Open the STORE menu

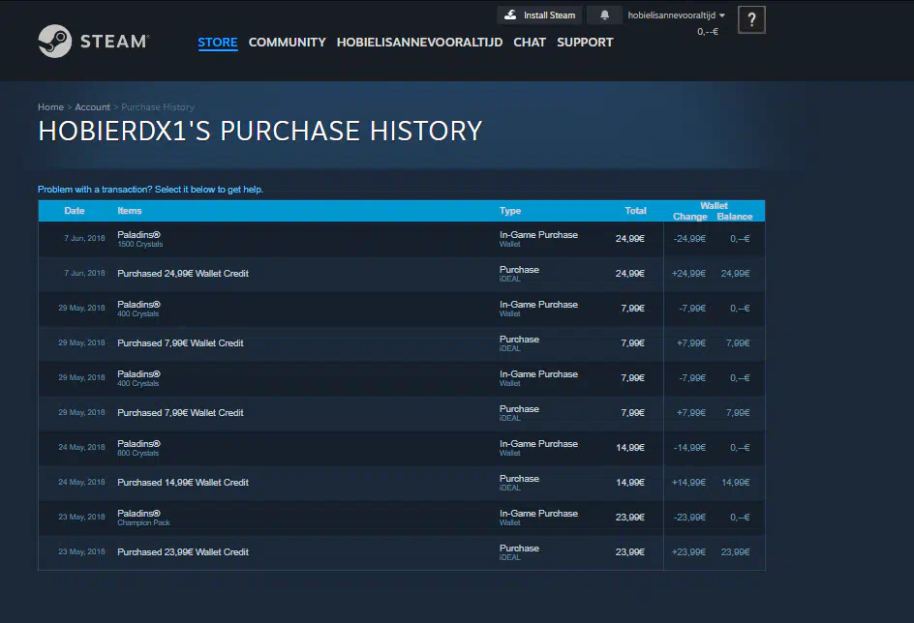click(x=218, y=43)
